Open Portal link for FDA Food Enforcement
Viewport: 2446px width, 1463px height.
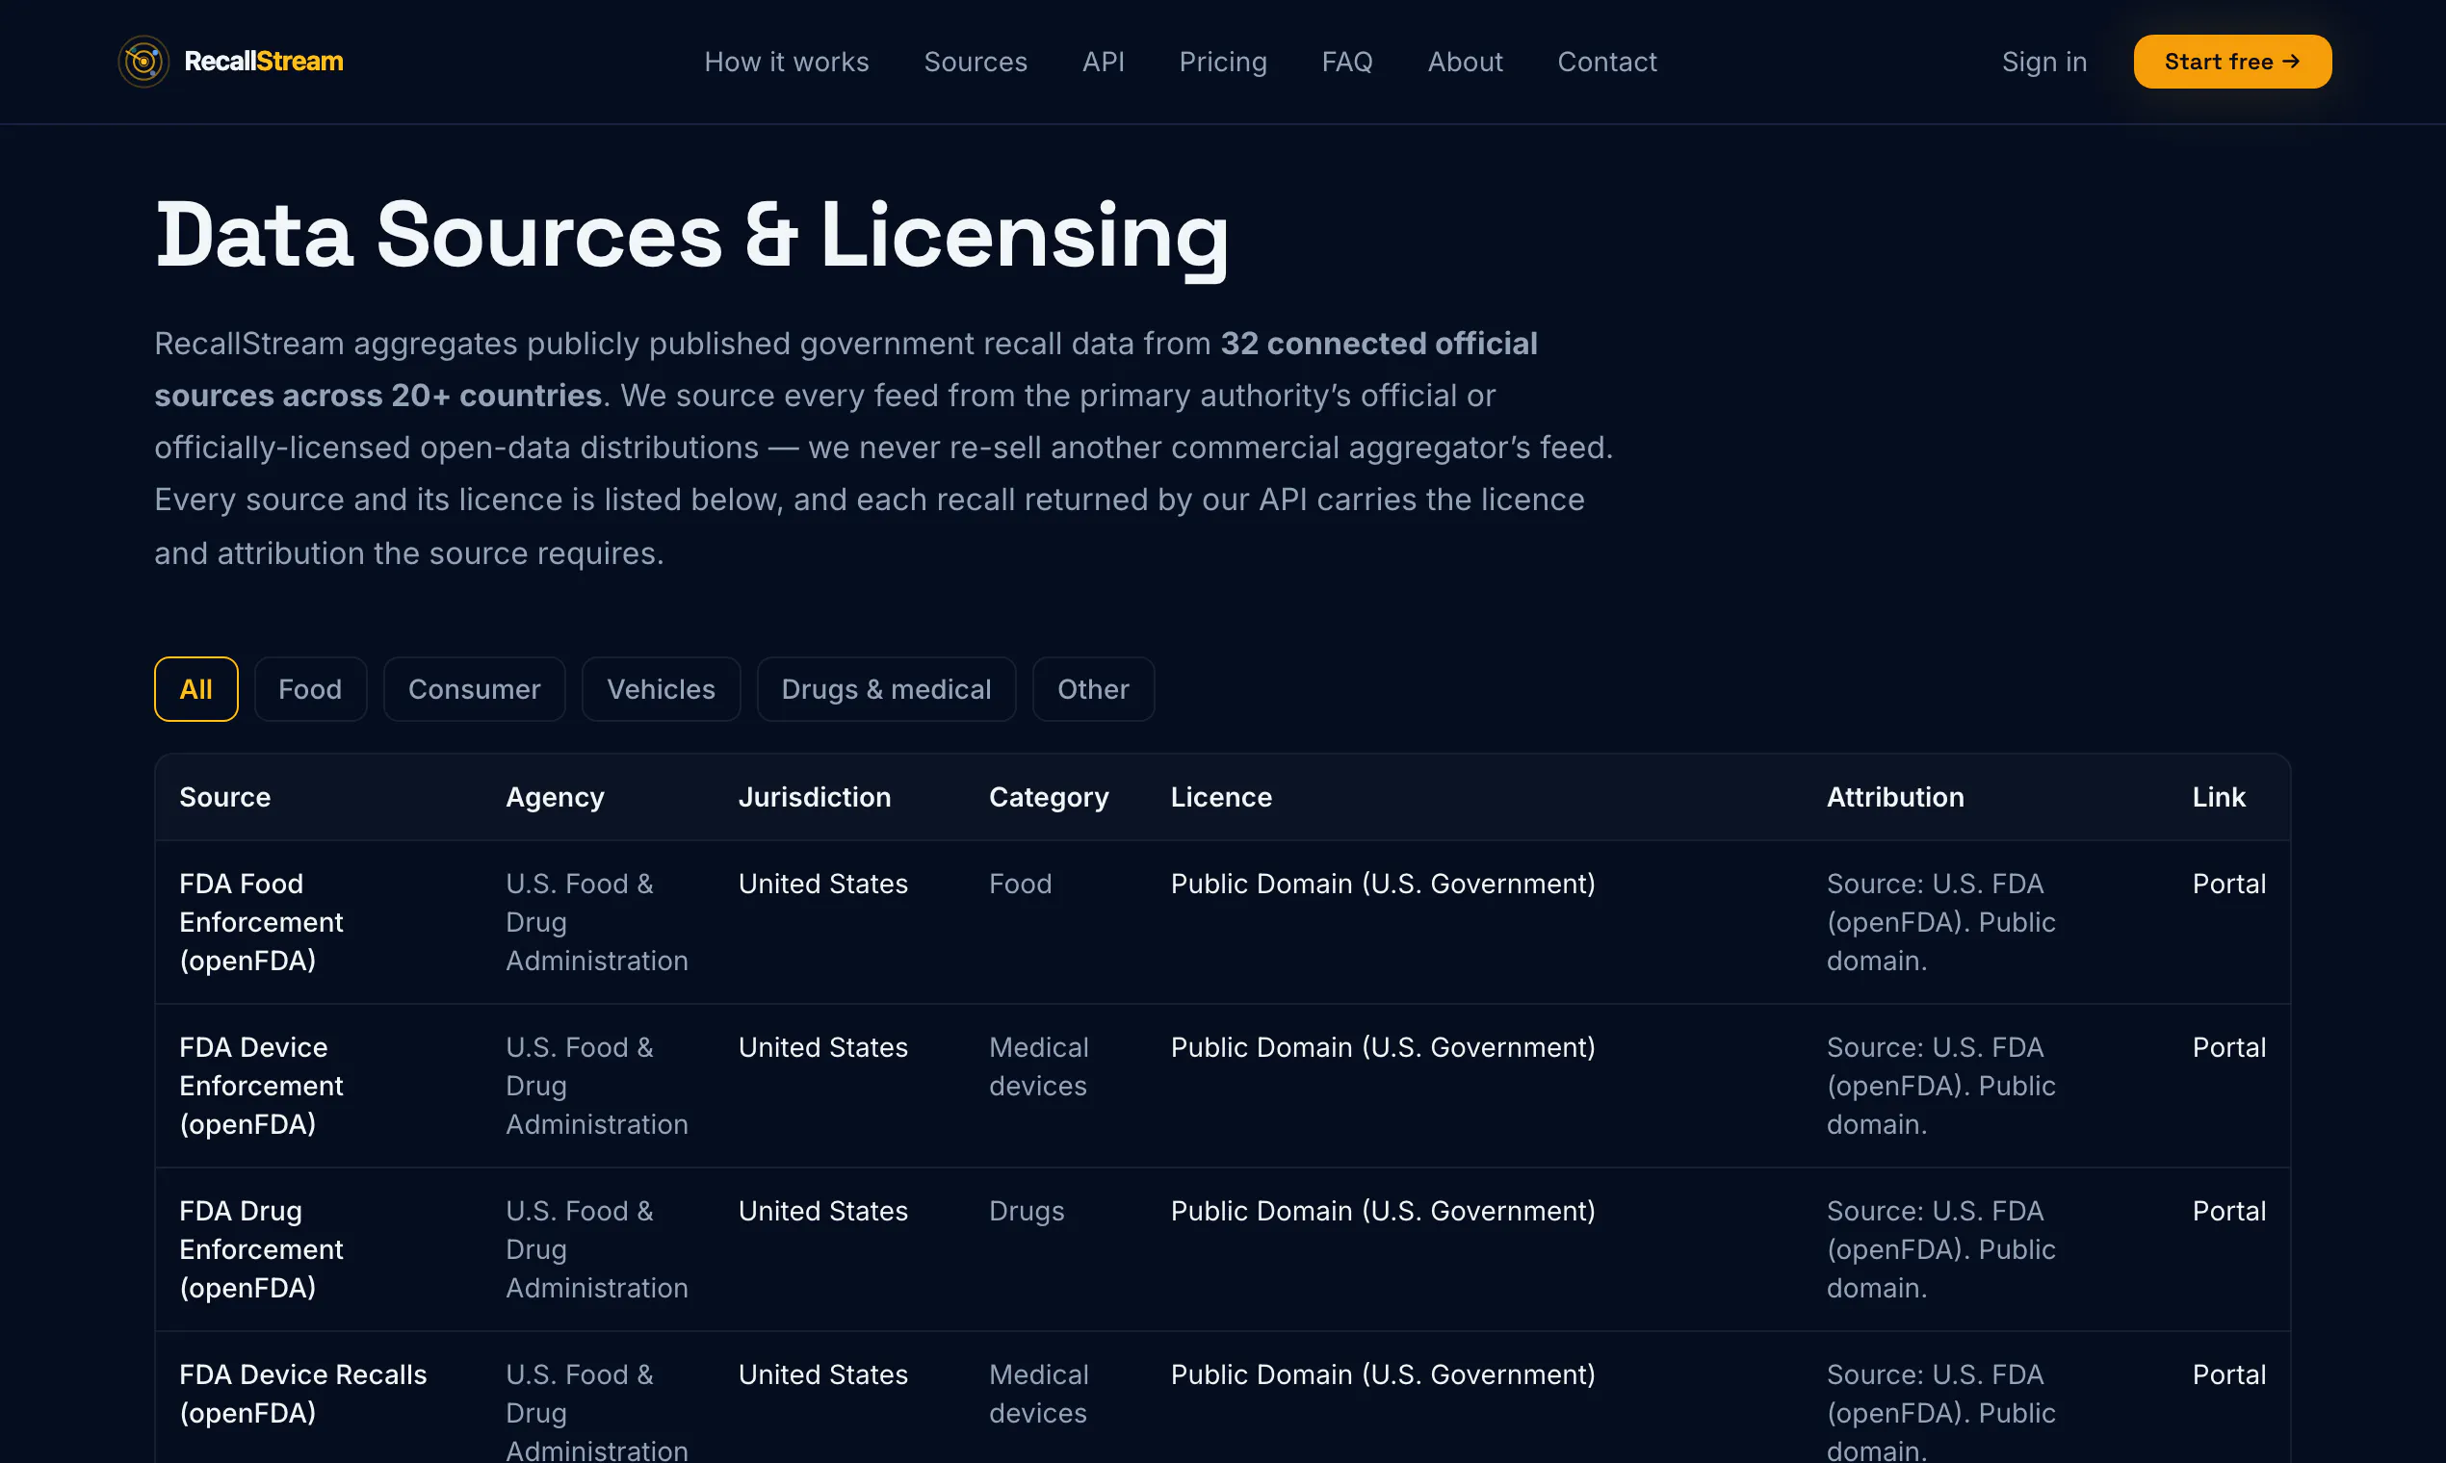click(x=2228, y=884)
